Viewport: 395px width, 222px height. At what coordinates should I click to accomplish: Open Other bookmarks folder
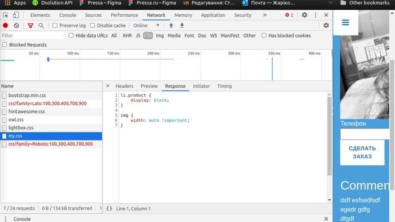click(365, 2)
